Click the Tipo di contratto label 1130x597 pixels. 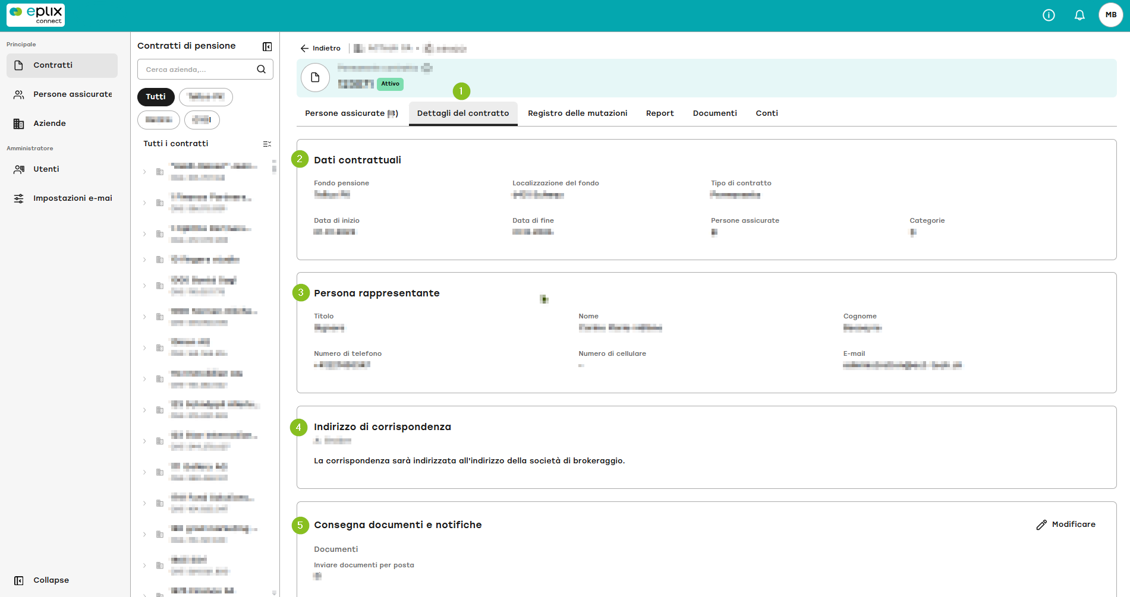click(741, 184)
